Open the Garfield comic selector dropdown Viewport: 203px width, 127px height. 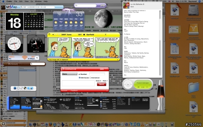(x=96, y=35)
